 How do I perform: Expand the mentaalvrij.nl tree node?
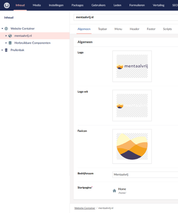[6, 36]
